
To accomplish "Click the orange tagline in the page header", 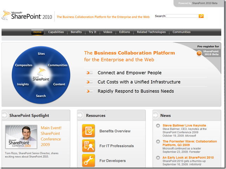I will (103, 17).
